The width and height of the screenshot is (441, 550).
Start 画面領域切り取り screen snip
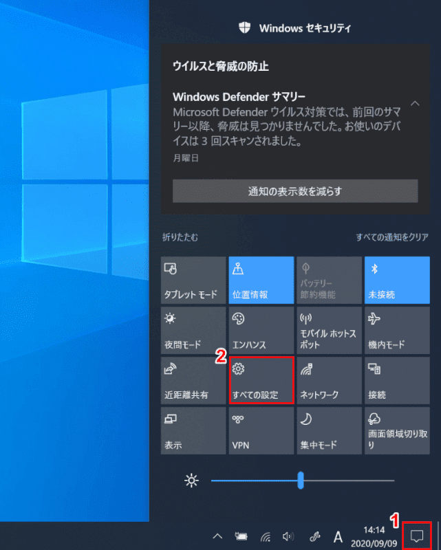point(397,431)
